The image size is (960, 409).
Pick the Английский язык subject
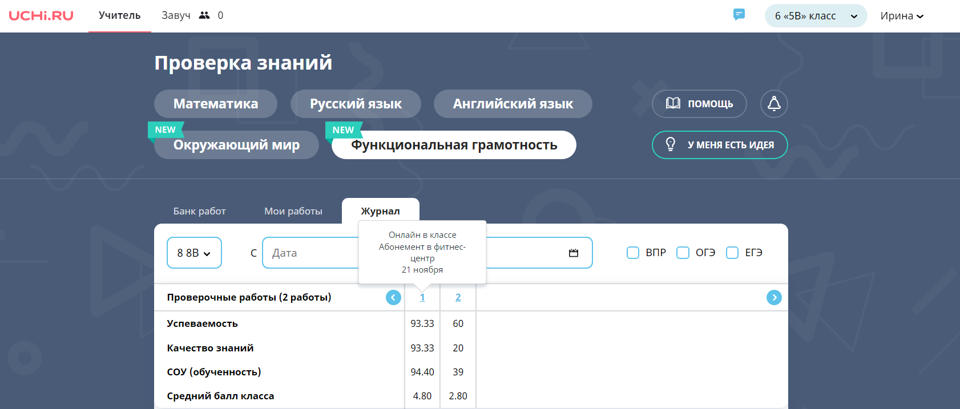[x=513, y=104]
